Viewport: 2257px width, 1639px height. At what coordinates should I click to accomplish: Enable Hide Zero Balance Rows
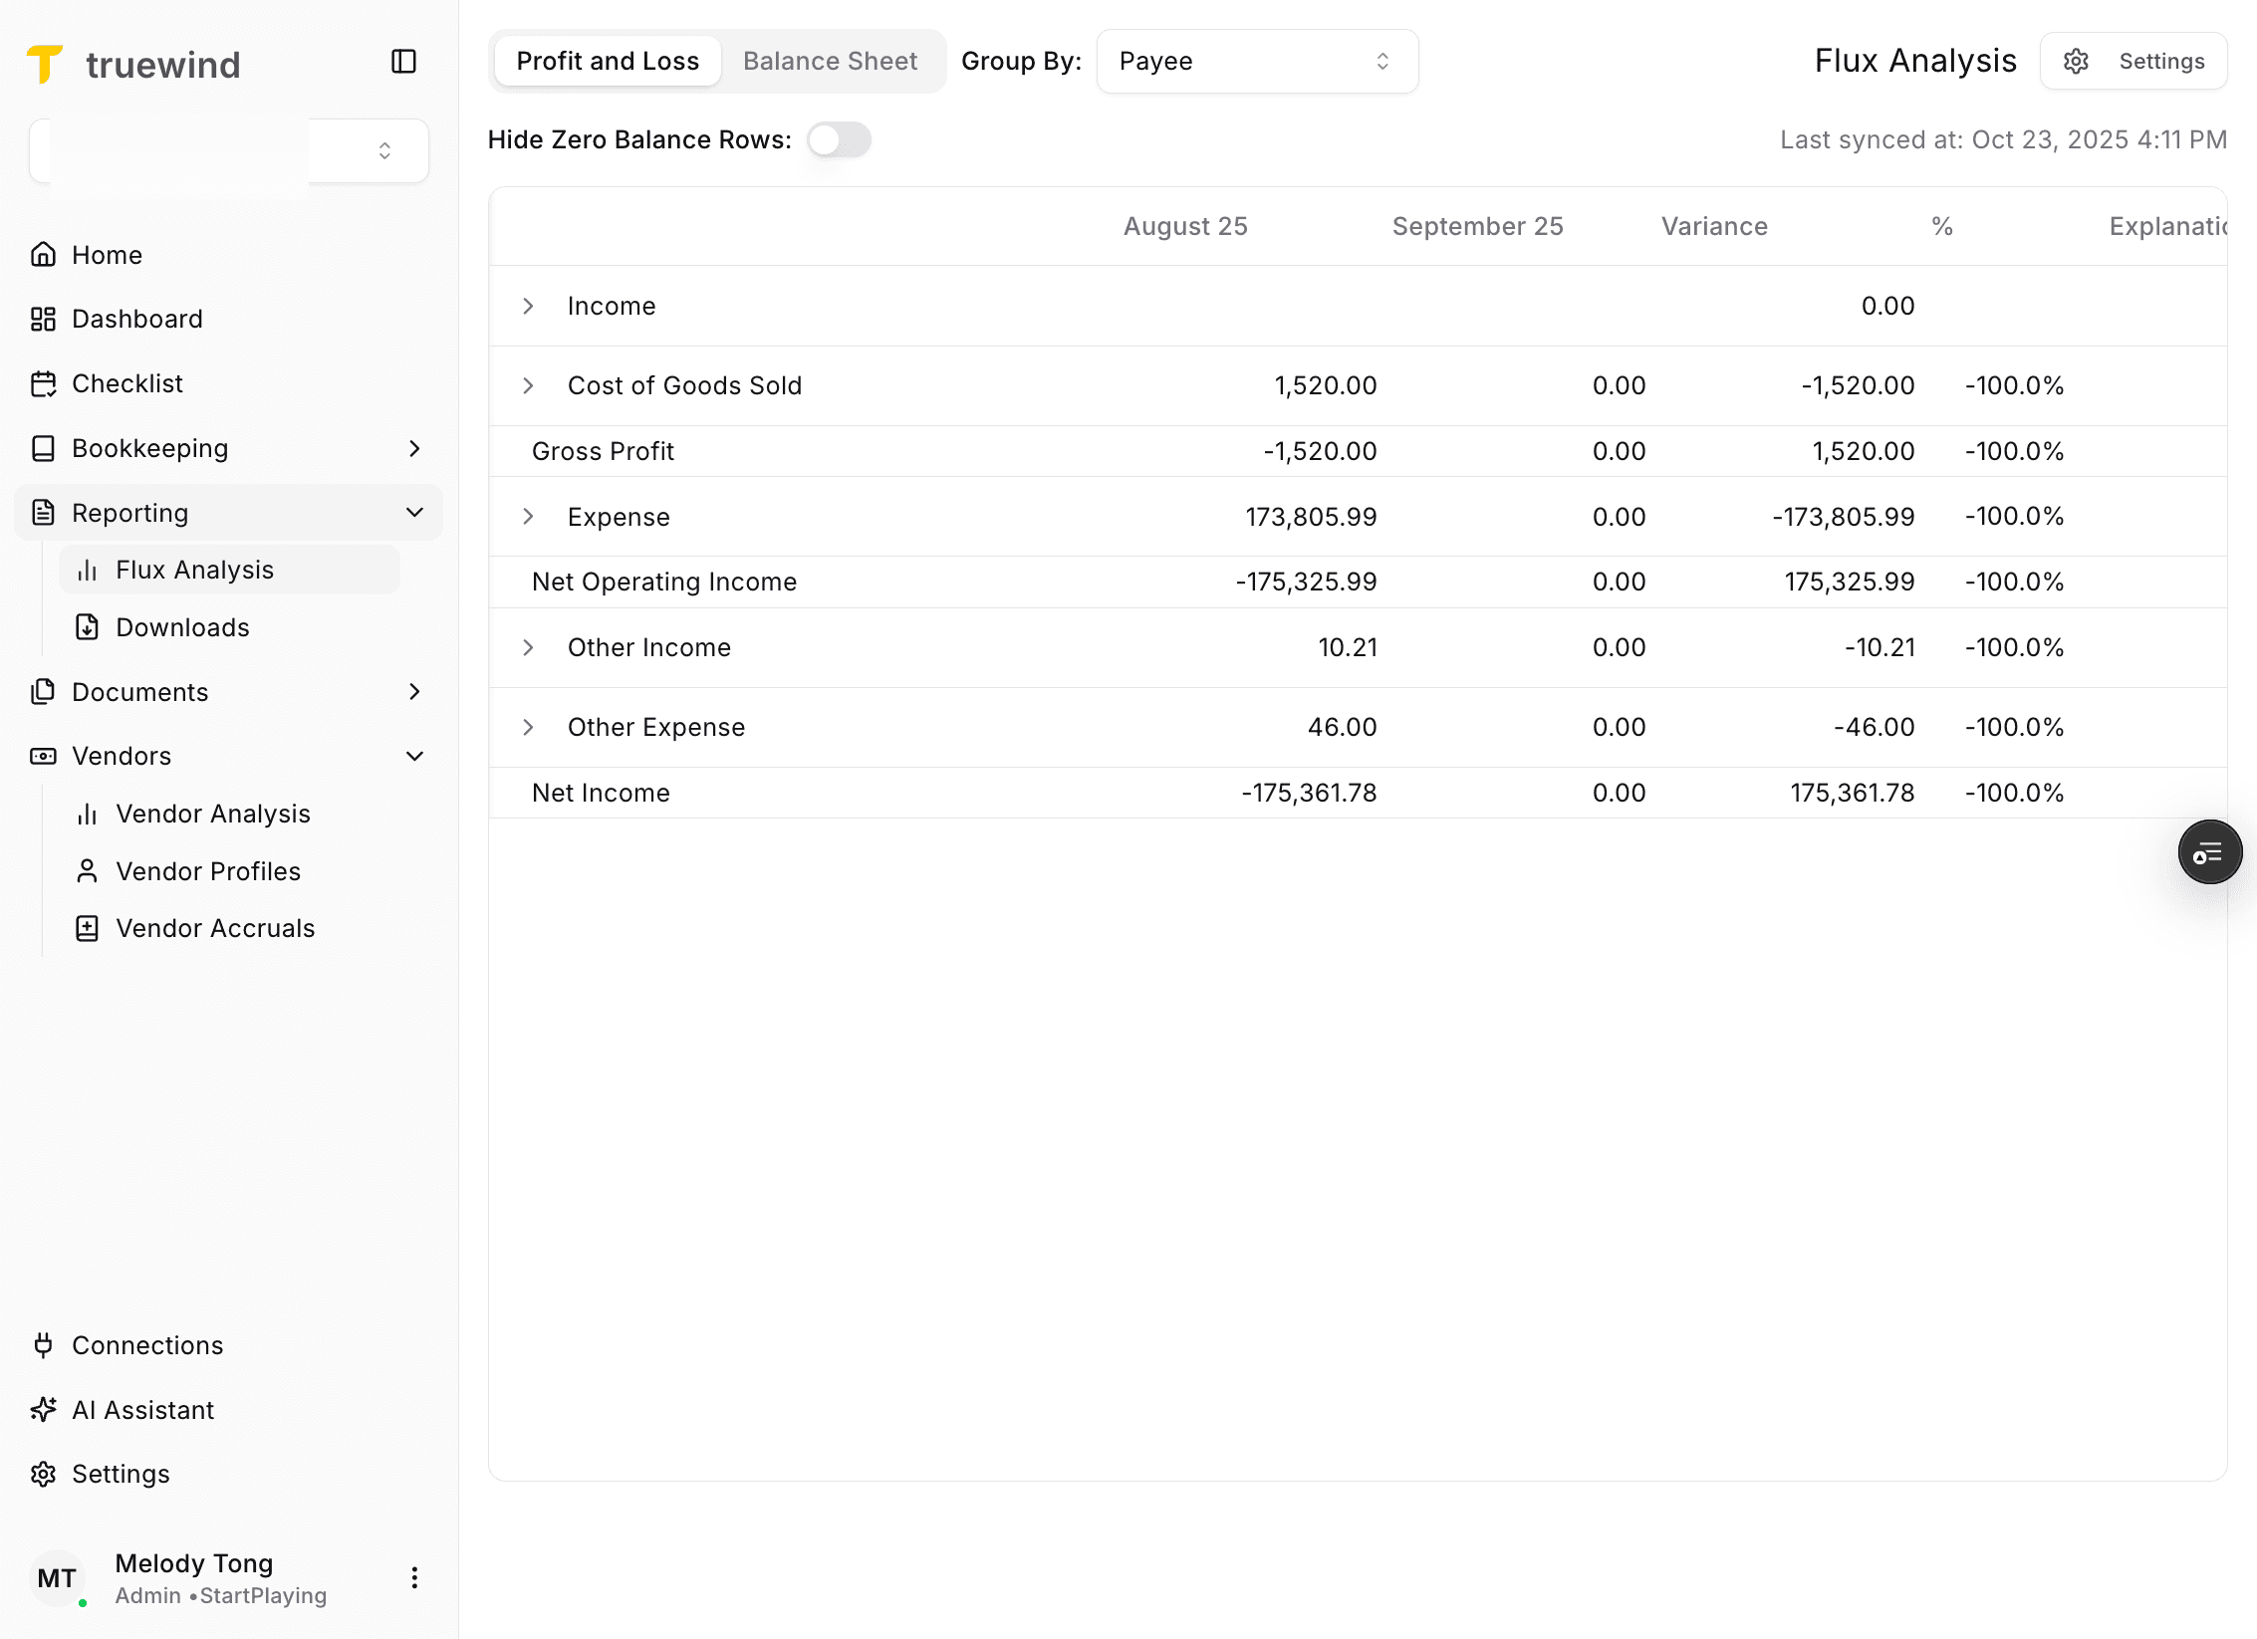(x=839, y=139)
